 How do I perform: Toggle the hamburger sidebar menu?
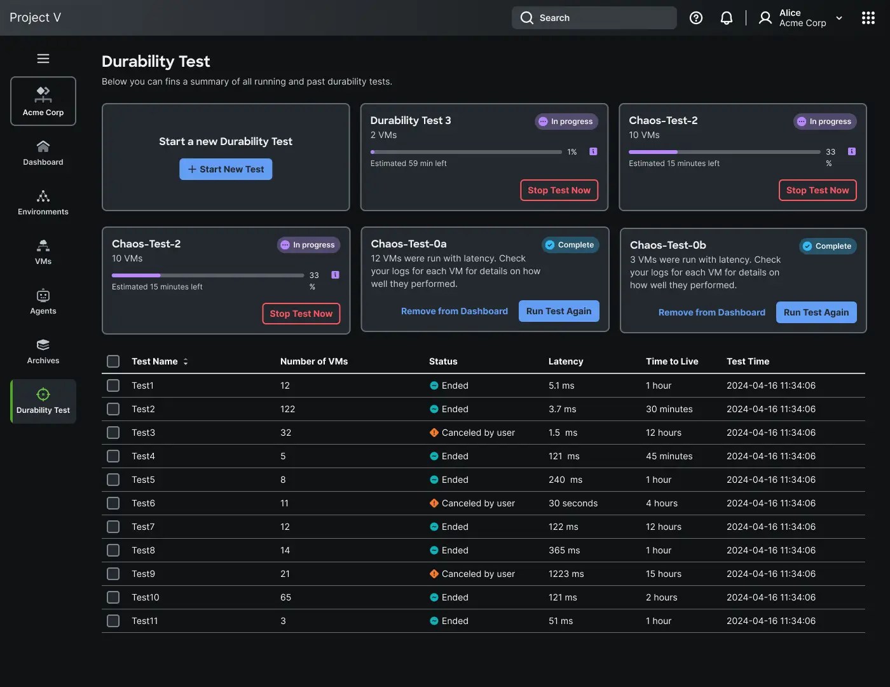pyautogui.click(x=43, y=59)
